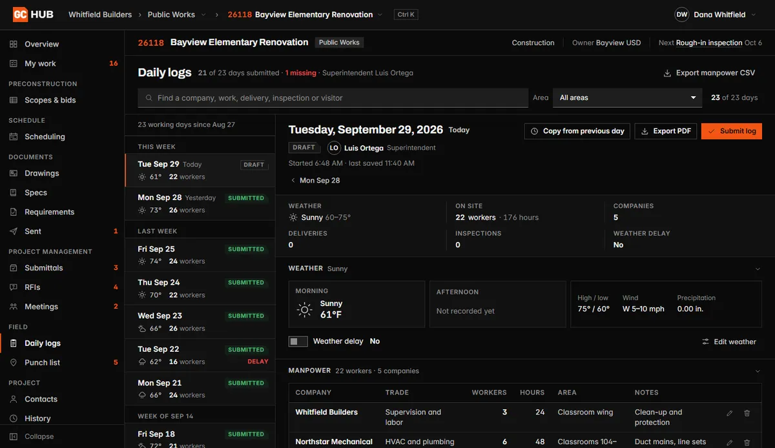Click the DRAFT status badge
Image resolution: width=775 pixels, height=448 pixels.
point(303,148)
